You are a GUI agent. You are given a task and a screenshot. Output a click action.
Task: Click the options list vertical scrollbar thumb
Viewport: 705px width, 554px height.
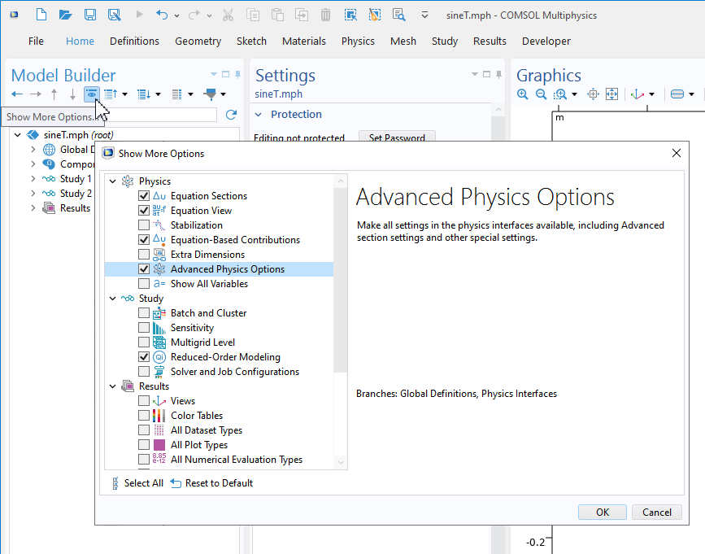coord(341,280)
